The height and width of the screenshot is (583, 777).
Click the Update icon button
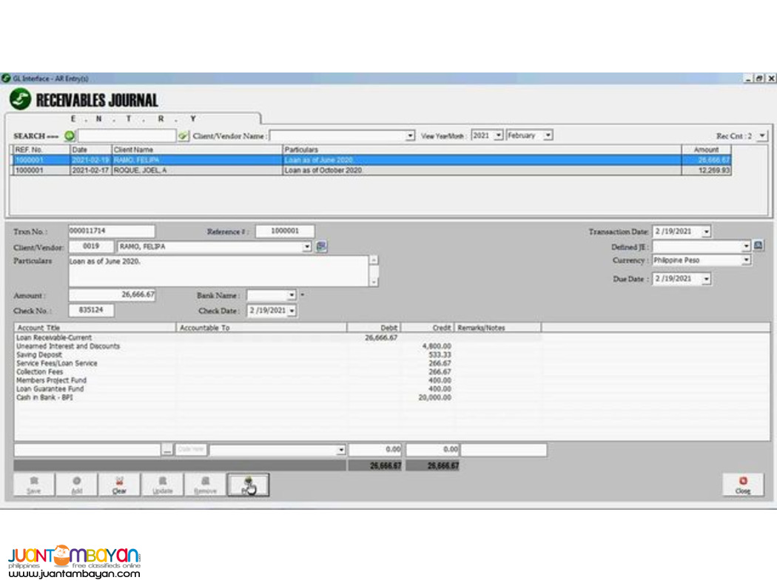click(x=162, y=485)
